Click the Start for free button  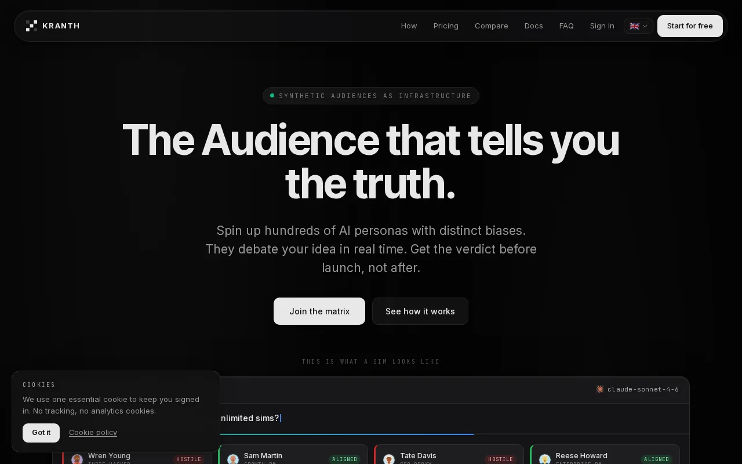(x=690, y=26)
